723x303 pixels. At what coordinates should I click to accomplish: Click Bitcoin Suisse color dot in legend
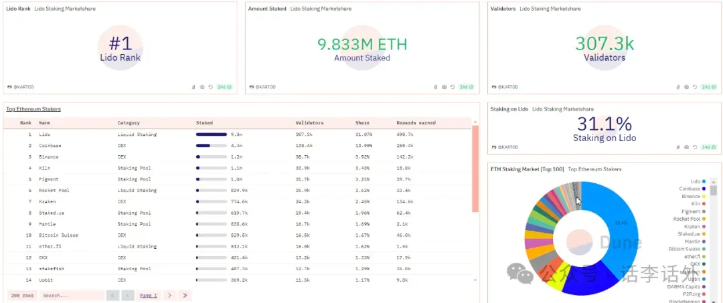704,249
